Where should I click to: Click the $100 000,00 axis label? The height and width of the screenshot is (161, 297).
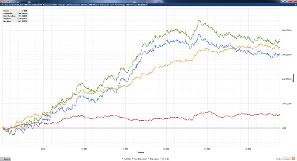click(286, 104)
